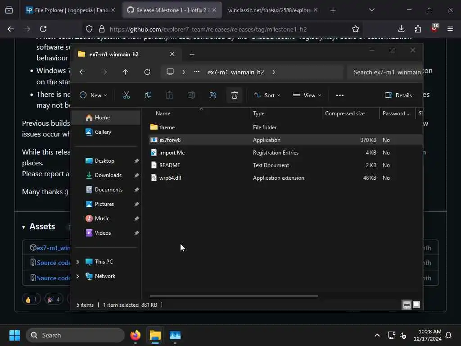Go back in File Explorer navigation
This screenshot has width=461, height=346.
82,72
